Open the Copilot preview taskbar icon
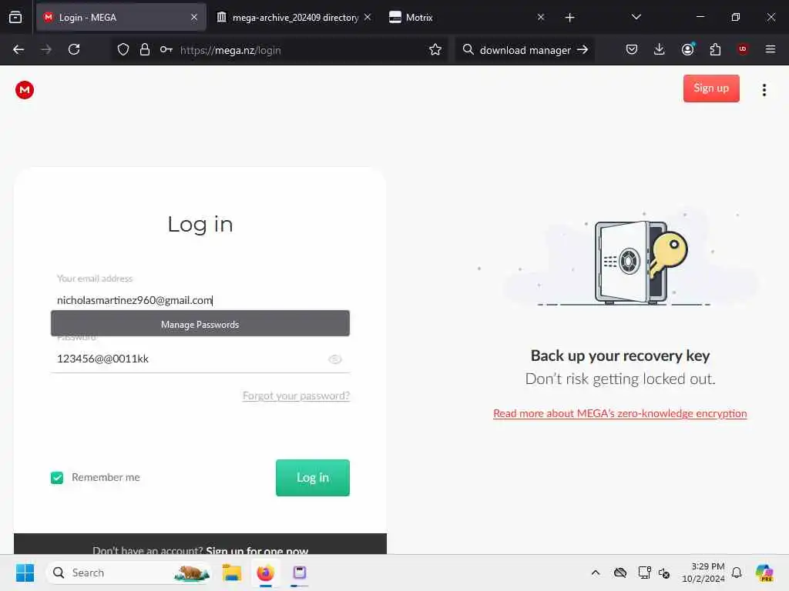This screenshot has width=789, height=591. point(764,573)
